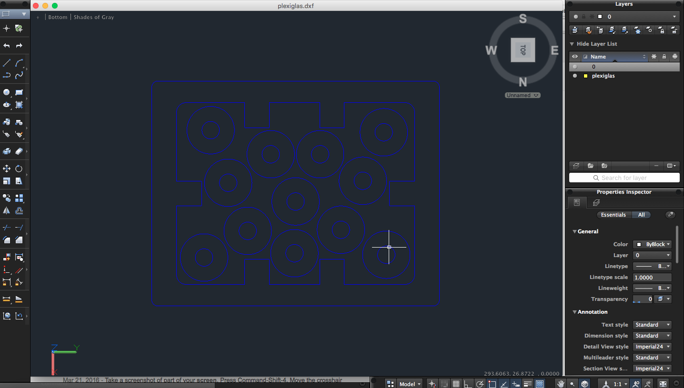Click the Layer Freeze snowflake tool icon
The image size is (684, 388).
(637, 30)
